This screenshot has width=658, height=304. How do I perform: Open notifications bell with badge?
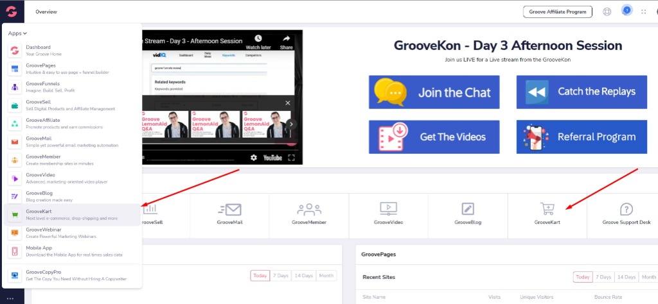(627, 11)
